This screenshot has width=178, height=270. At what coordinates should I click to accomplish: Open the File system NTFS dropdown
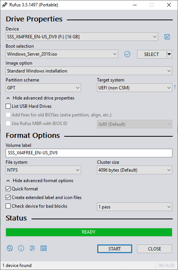(44, 170)
